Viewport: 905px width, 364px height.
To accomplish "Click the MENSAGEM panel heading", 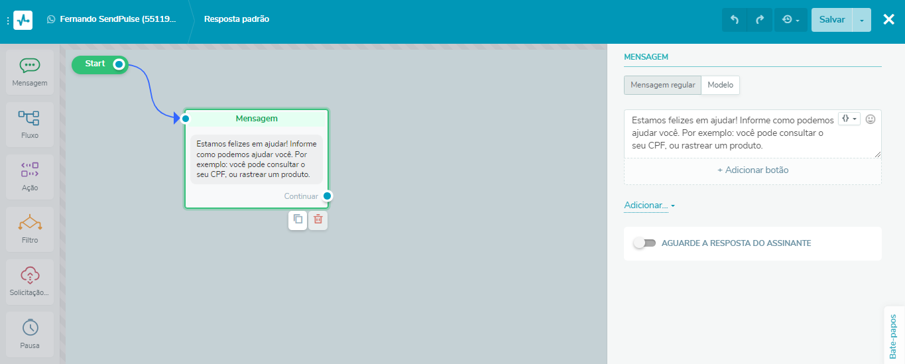I will click(x=646, y=57).
